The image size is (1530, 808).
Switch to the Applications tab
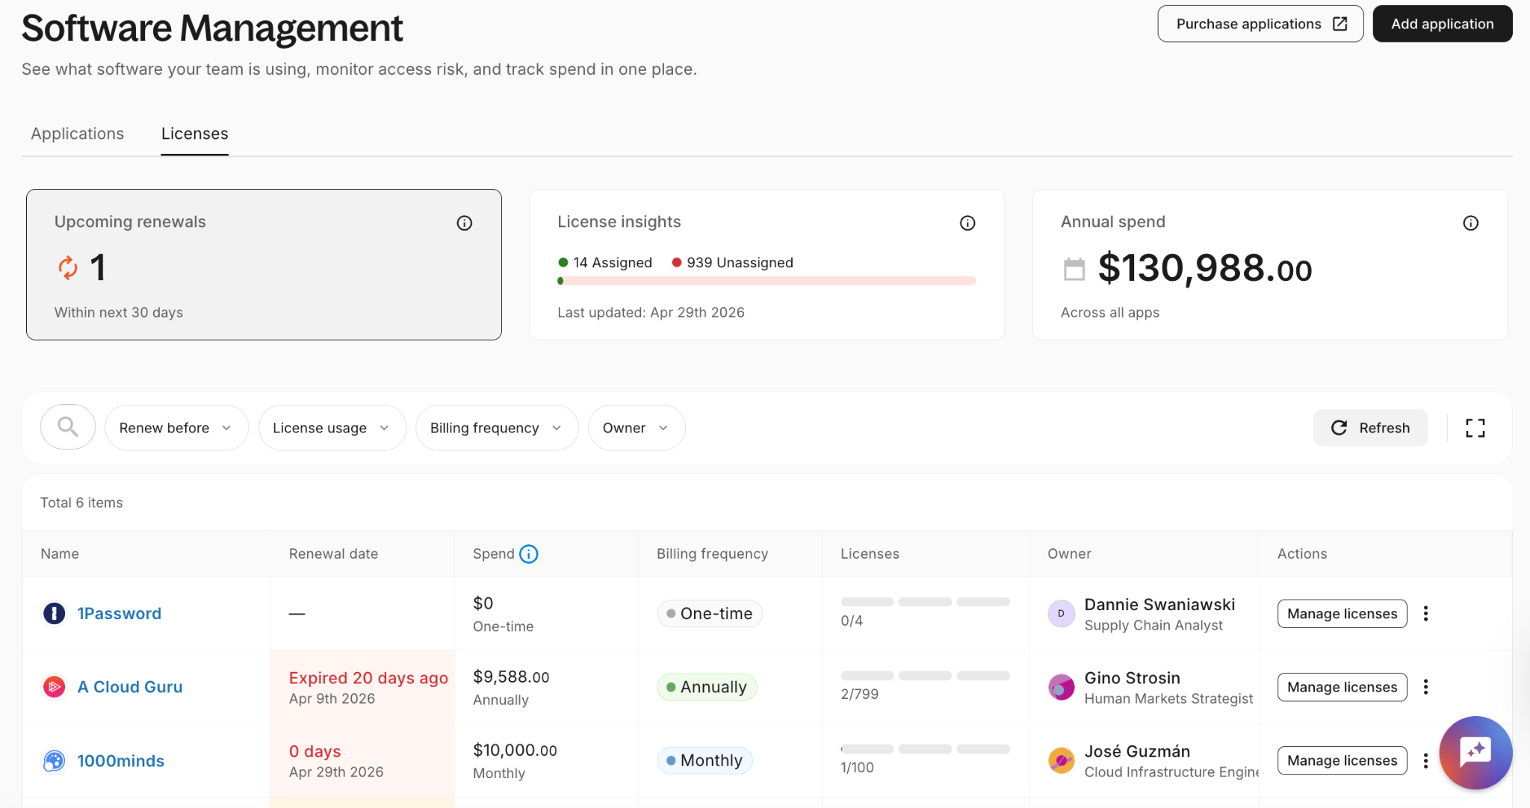(x=78, y=134)
